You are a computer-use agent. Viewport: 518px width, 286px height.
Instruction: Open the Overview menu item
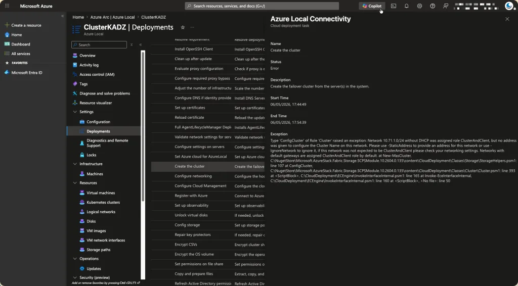pyautogui.click(x=87, y=56)
